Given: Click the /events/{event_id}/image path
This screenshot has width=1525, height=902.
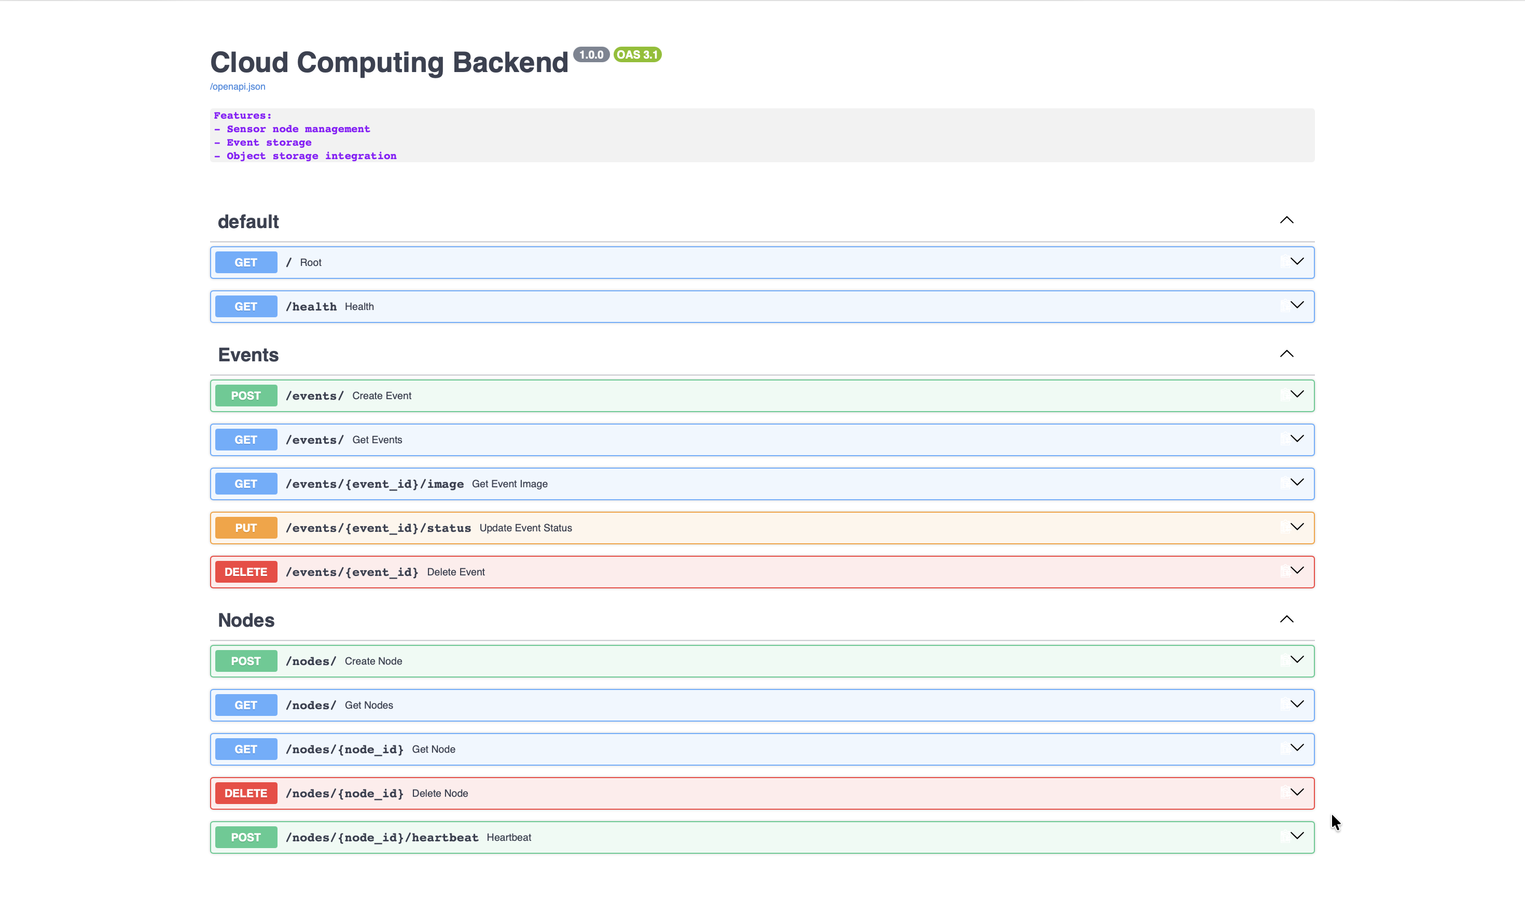Looking at the screenshot, I should (x=375, y=484).
